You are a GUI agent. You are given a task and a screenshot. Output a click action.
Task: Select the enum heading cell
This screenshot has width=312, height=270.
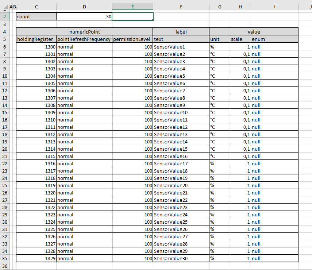274,39
